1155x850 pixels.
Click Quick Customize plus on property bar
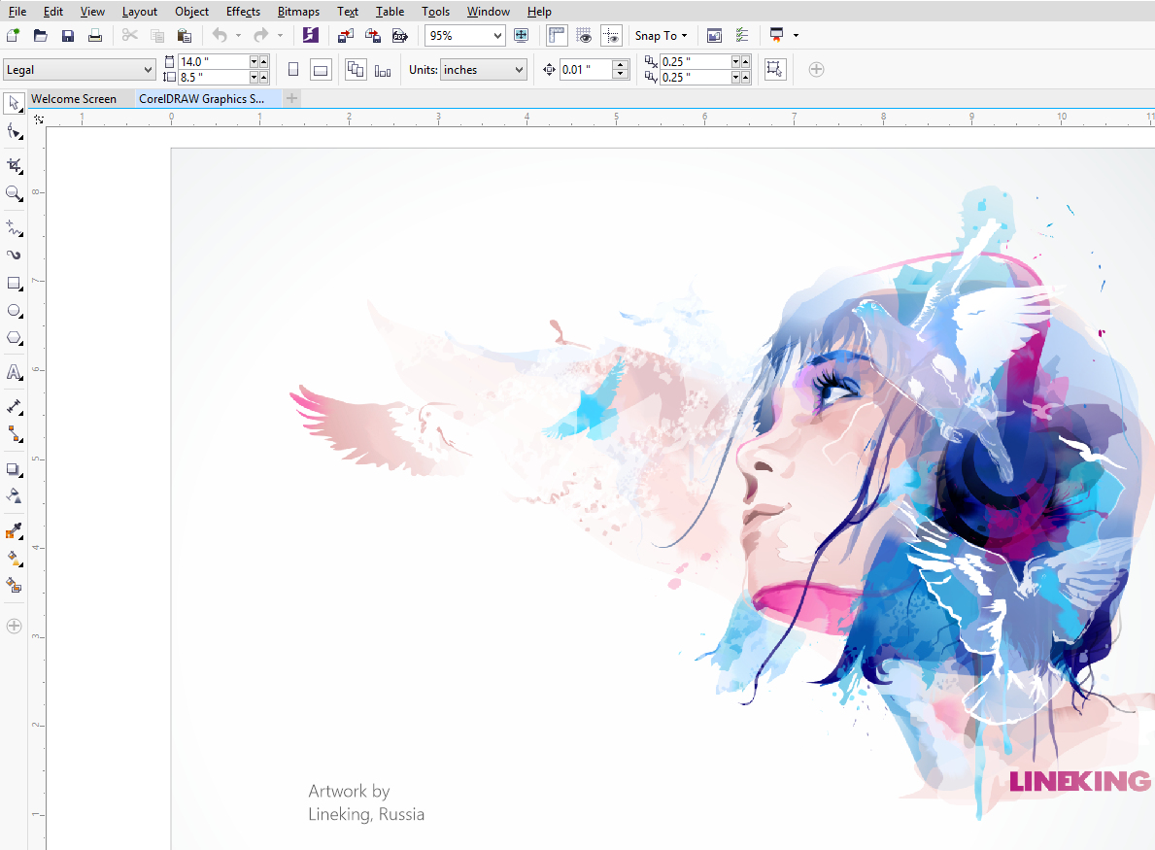(816, 69)
